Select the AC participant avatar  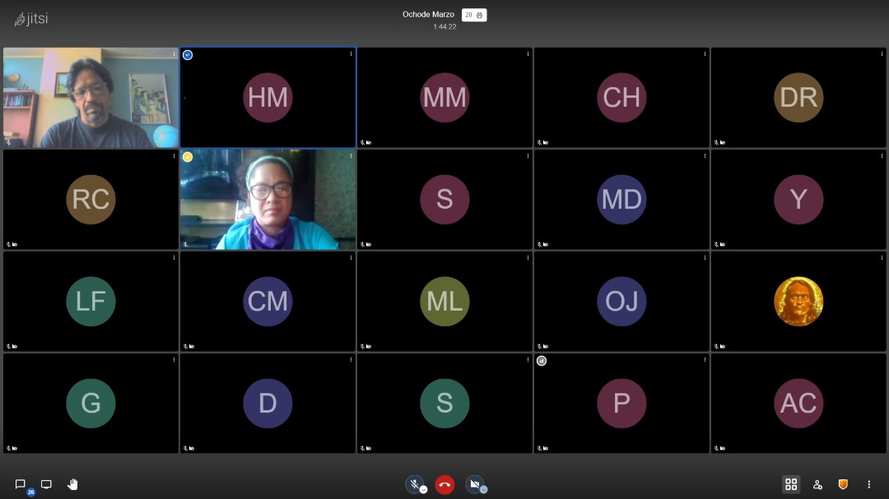pyautogui.click(x=798, y=404)
